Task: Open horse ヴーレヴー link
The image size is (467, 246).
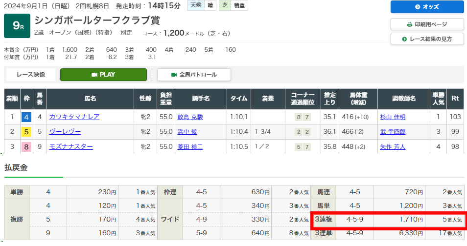Action: [x=65, y=131]
